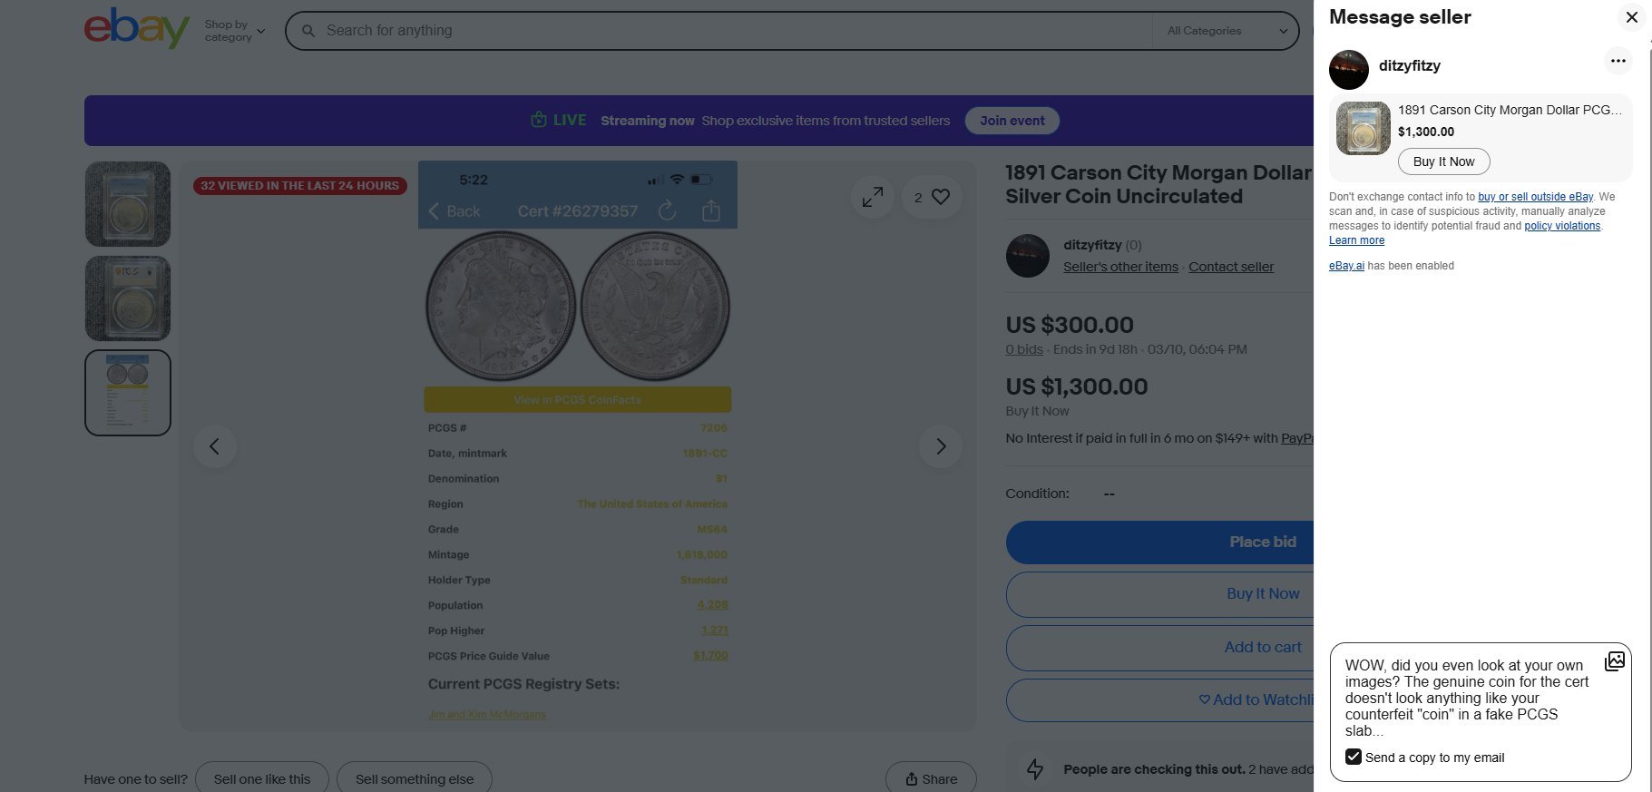Click View in PCGS CoinFacts bar
This screenshot has height=792, width=1652.
pyautogui.click(x=578, y=399)
